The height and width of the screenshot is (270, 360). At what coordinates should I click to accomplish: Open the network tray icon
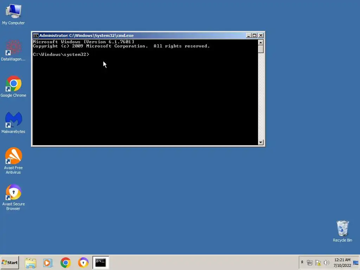click(309, 262)
